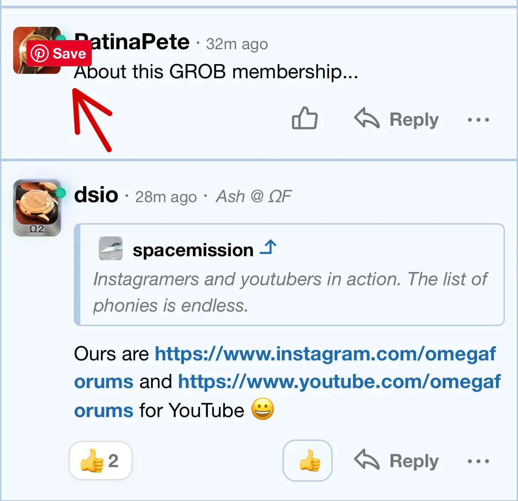518x501 pixels.
Task: Click spacemission's jet avatar in quote
Action: point(110,248)
